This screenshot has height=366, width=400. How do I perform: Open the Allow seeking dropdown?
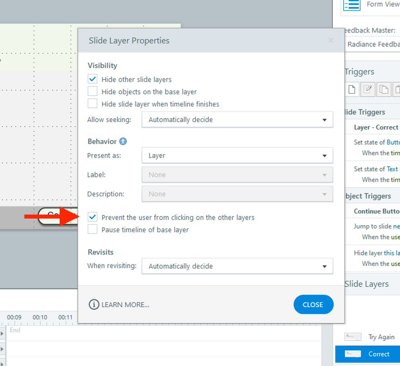[x=237, y=119]
